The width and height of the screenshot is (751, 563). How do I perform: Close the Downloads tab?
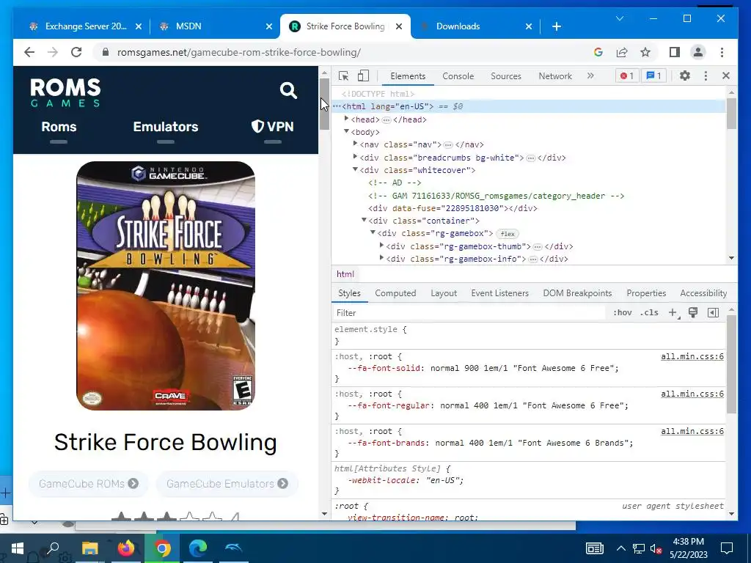[528, 26]
